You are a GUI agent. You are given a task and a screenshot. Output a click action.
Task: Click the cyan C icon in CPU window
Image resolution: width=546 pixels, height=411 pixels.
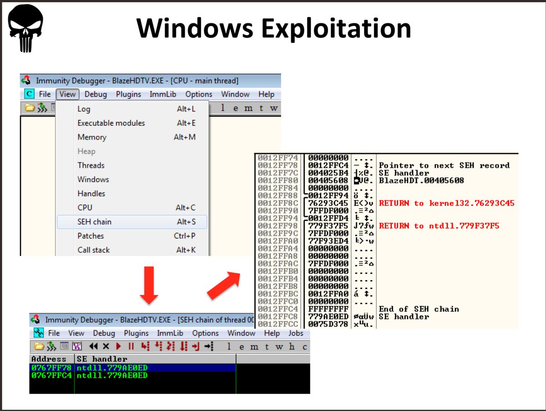coord(29,94)
